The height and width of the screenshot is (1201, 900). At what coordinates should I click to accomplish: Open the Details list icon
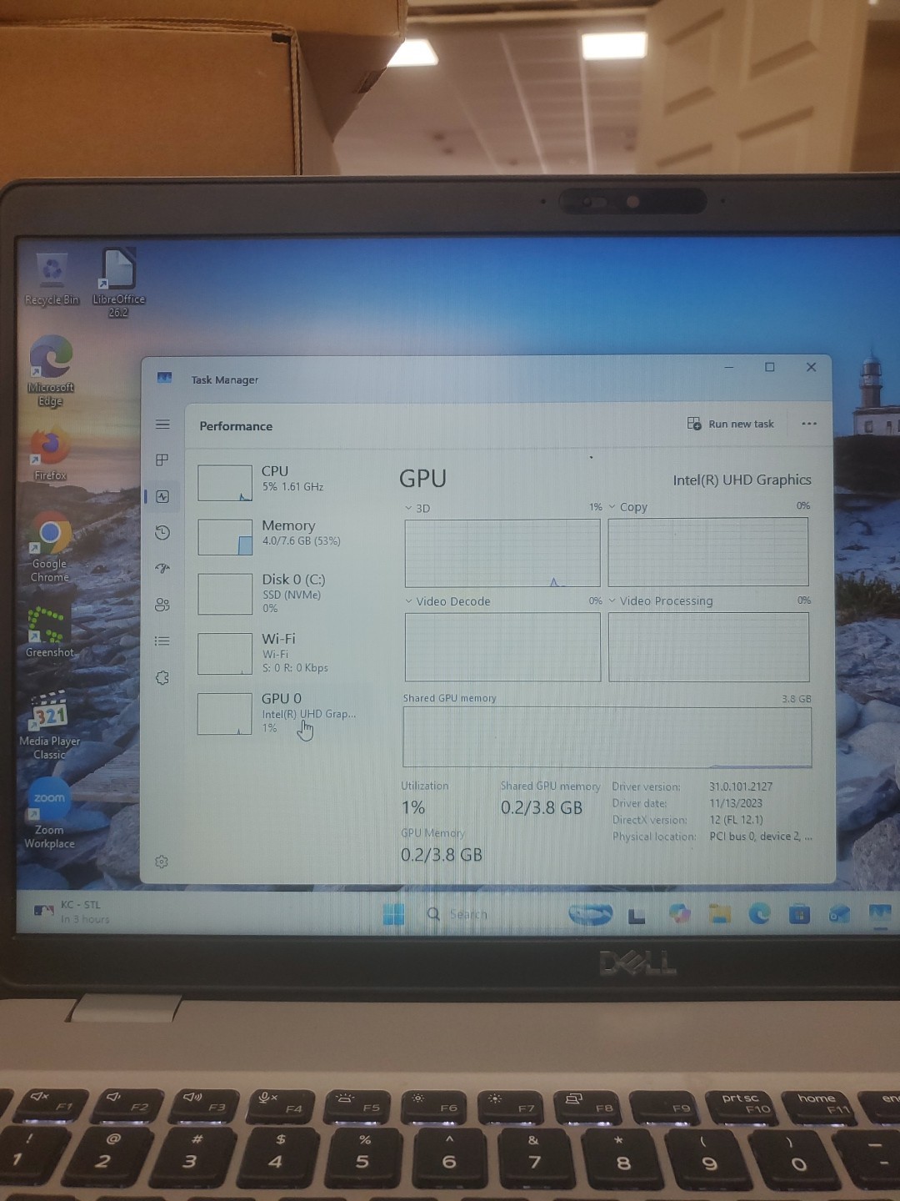pyautogui.click(x=162, y=641)
